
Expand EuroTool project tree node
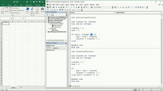pos(47,19)
